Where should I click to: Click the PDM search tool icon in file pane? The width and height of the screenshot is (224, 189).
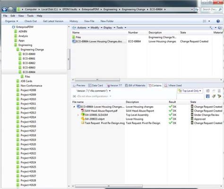click(x=211, y=28)
